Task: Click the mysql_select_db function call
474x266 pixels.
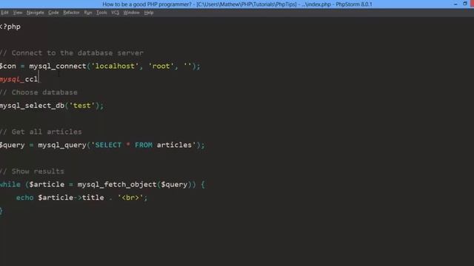Action: [33, 106]
